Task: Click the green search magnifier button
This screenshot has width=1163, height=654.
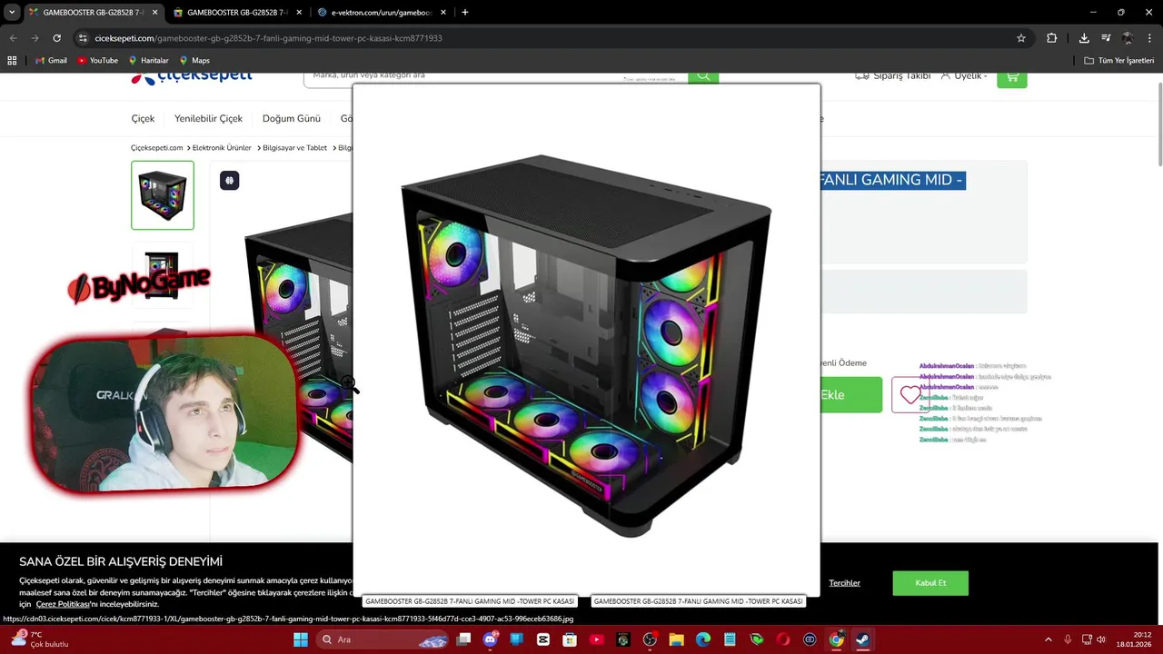Action: click(703, 76)
